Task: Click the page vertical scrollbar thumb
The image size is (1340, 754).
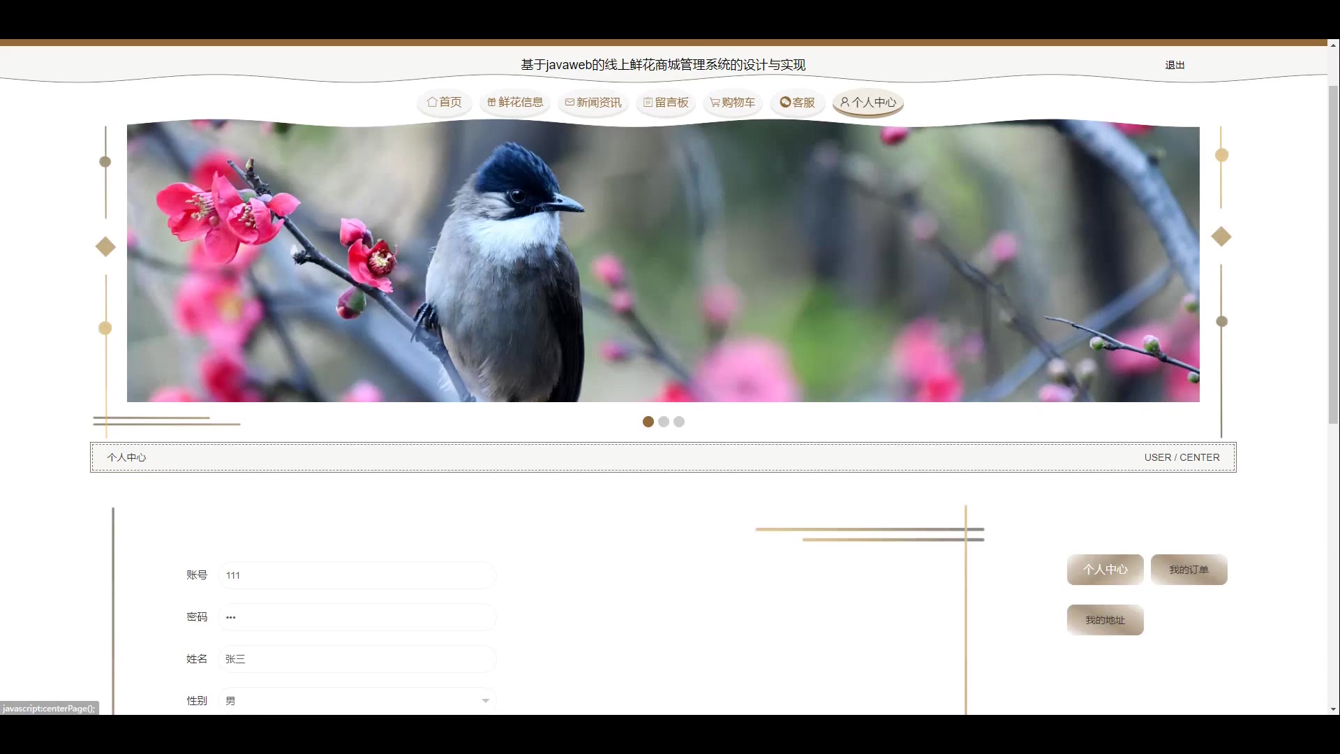Action: (x=1333, y=255)
